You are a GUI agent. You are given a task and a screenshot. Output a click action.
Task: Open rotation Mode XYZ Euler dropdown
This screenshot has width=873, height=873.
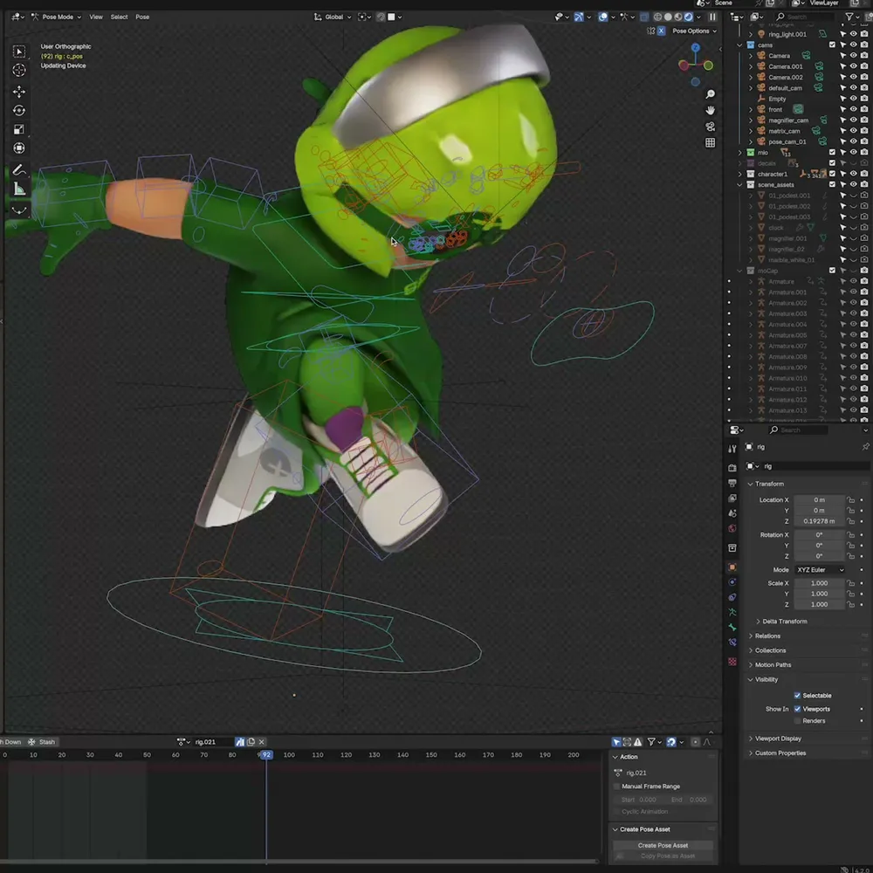(x=820, y=569)
